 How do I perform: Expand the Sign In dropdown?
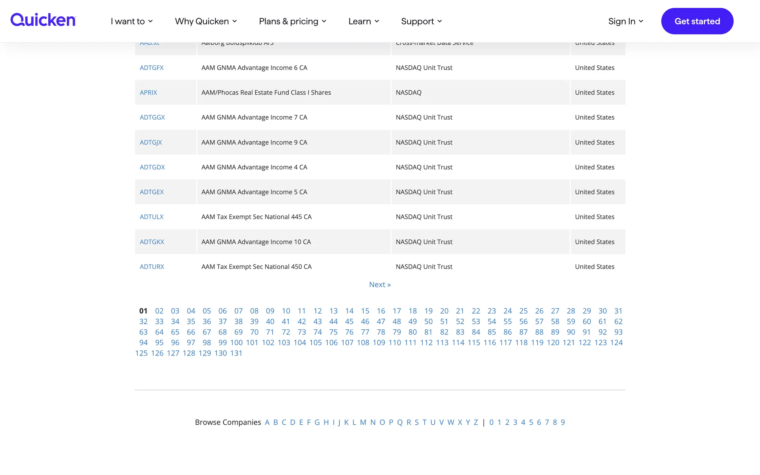(x=625, y=21)
